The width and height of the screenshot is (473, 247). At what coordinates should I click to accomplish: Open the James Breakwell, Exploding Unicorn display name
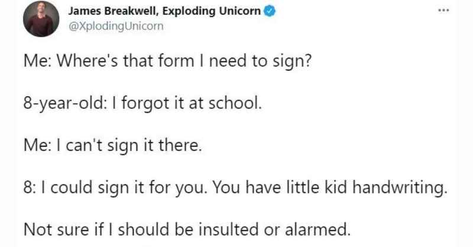(x=164, y=11)
